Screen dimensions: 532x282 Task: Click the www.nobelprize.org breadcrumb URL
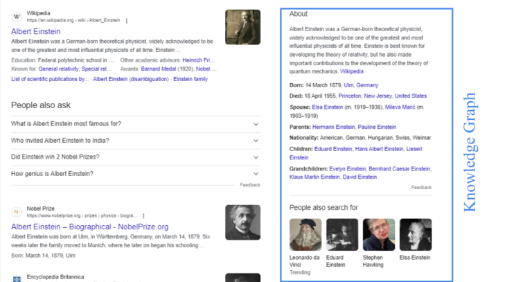(x=82, y=215)
